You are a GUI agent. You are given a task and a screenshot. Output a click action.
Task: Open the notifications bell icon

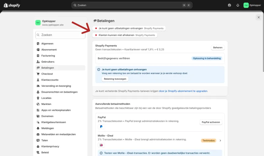click(x=238, y=5)
